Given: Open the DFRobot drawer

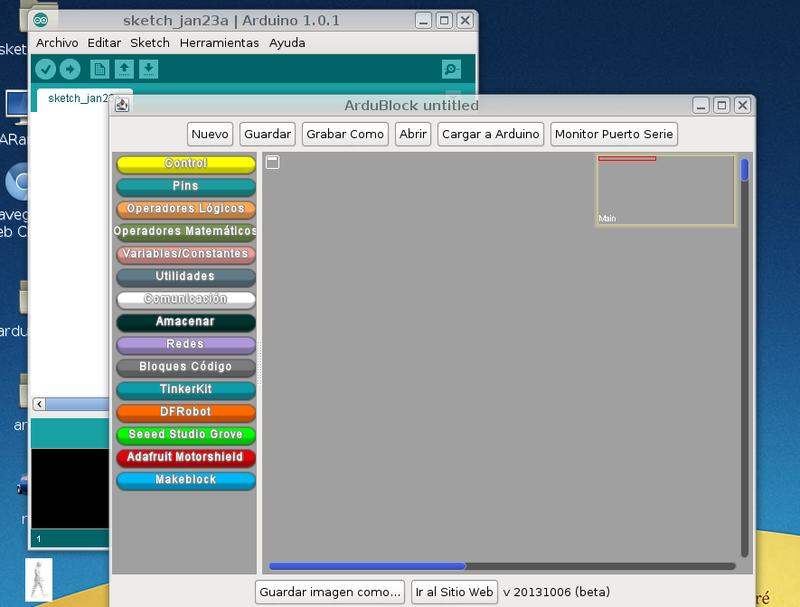Looking at the screenshot, I should pos(185,412).
